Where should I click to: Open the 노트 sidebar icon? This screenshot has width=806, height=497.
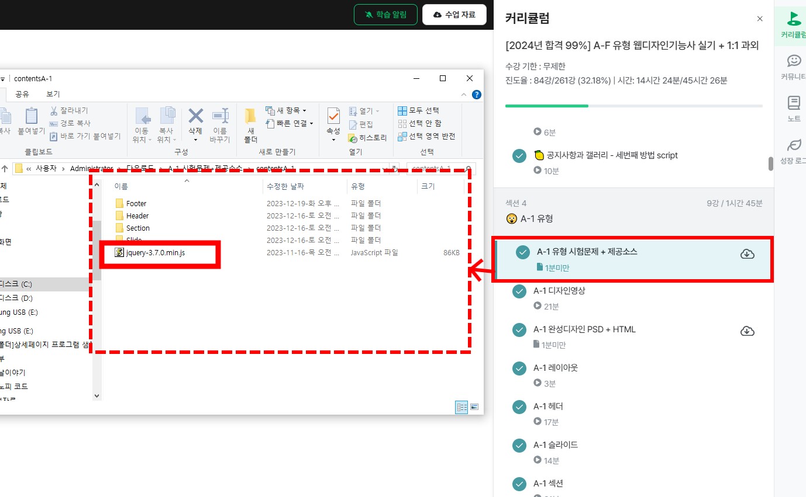794,103
